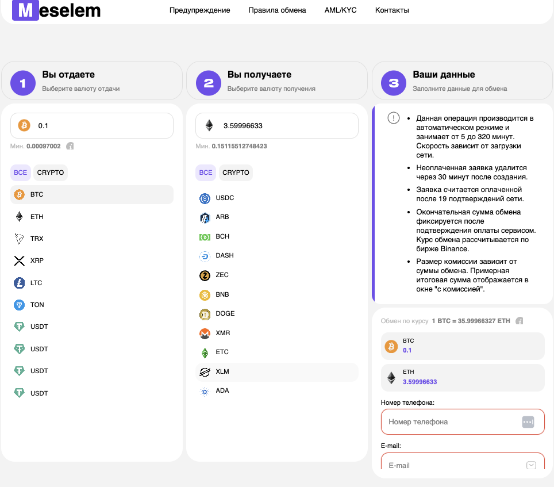Click the BTC amount input with 0.1
This screenshot has width=554, height=487.
[x=92, y=126]
